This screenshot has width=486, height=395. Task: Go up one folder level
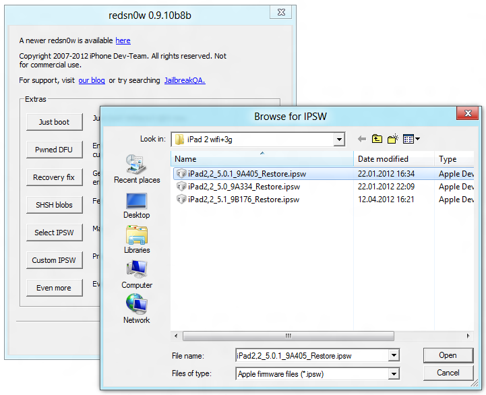pyautogui.click(x=377, y=139)
